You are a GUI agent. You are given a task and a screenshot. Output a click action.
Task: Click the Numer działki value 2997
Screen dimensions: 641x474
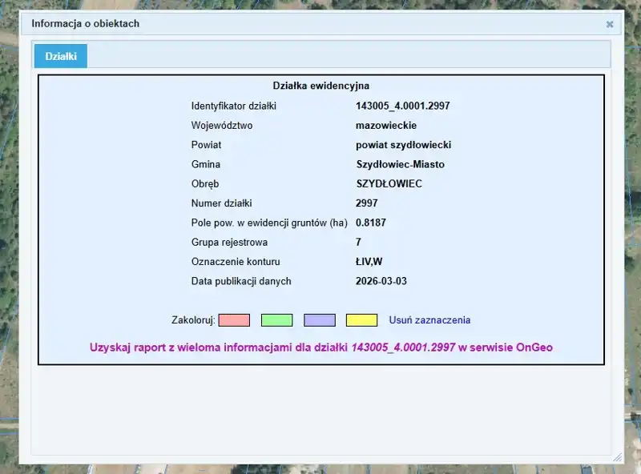[366, 203]
